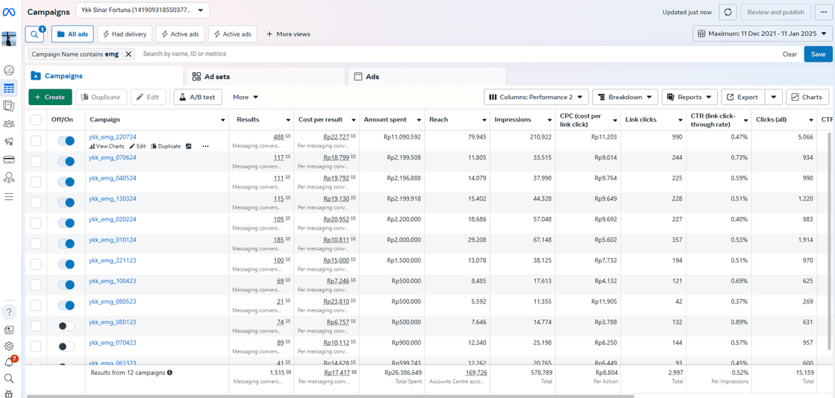Image resolution: width=835 pixels, height=398 pixels.
Task: Click the Export button
Action: point(743,98)
